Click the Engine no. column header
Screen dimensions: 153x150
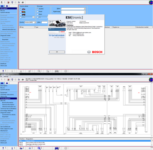coord(124,27)
